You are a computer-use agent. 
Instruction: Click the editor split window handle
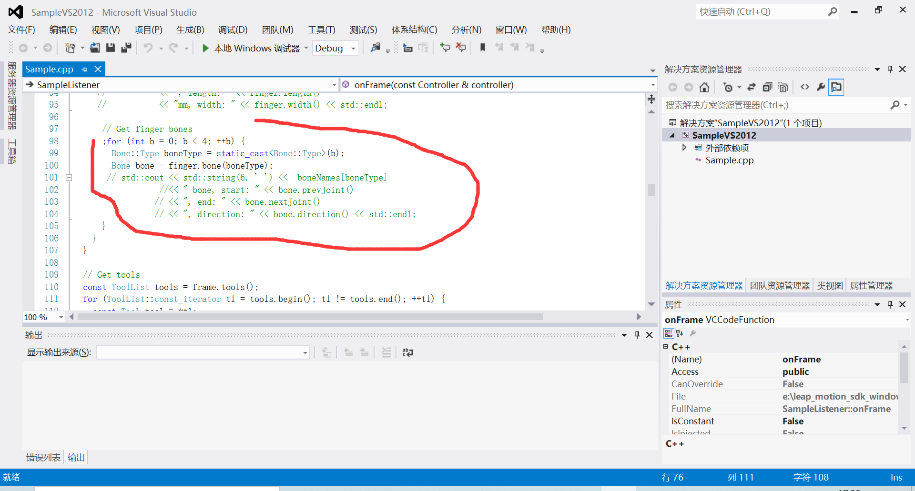651,99
